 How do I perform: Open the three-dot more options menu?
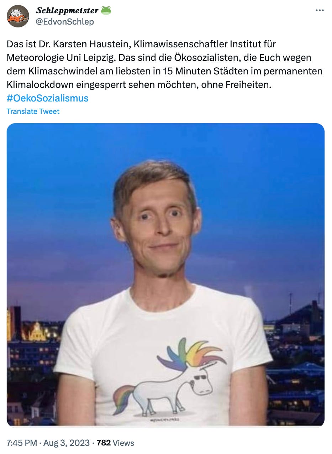pyautogui.click(x=320, y=10)
